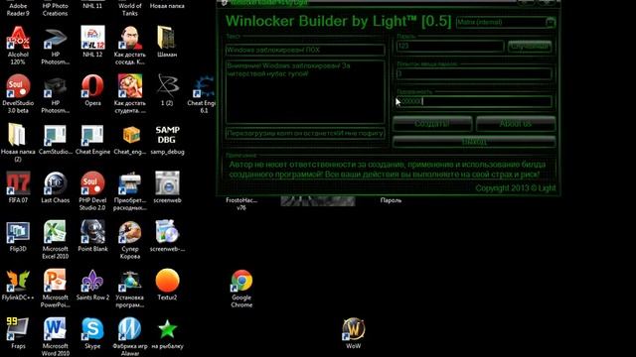The image size is (636, 357).
Task: Click the Создать button
Action: pyautogui.click(x=432, y=123)
